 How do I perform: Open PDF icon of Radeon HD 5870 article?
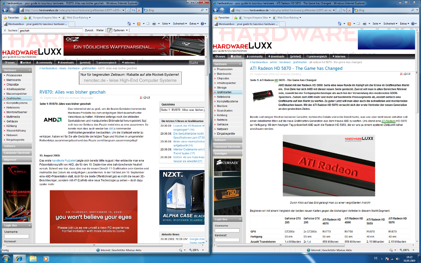click(401, 74)
